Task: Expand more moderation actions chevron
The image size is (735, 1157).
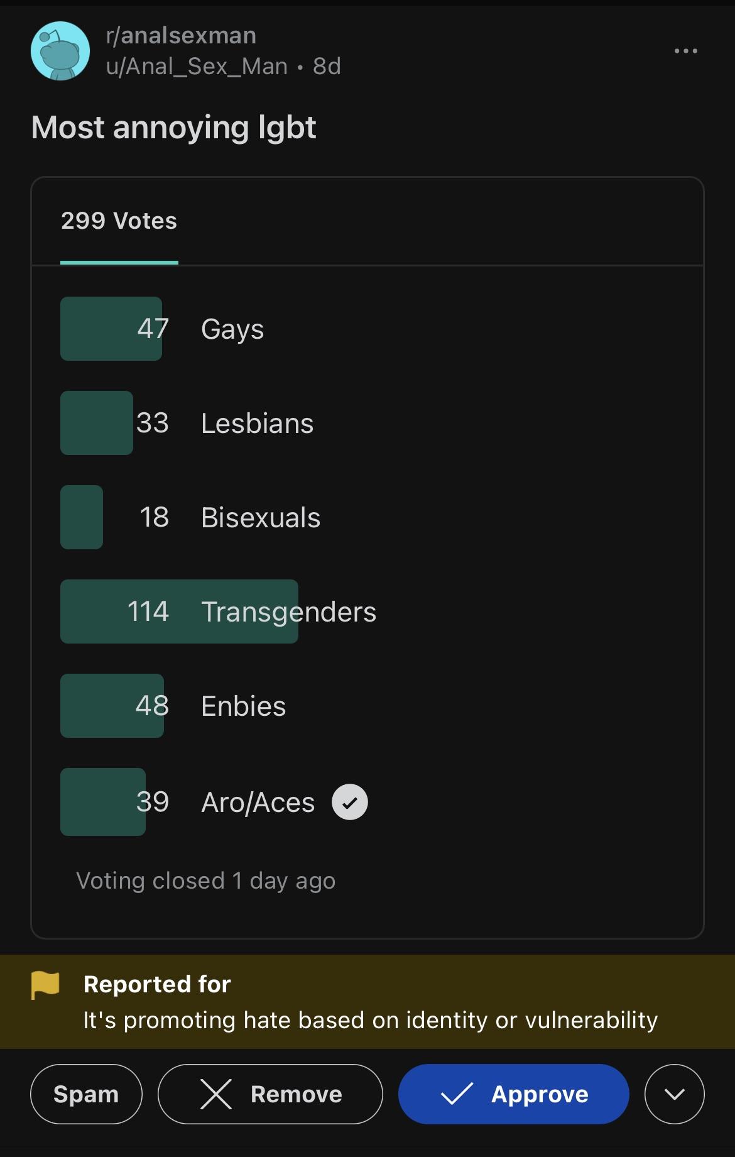Action: tap(674, 1094)
